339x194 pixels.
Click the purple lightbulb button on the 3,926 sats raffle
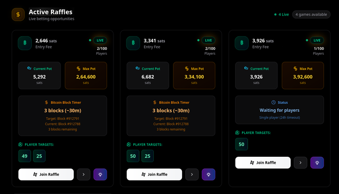[317, 163]
